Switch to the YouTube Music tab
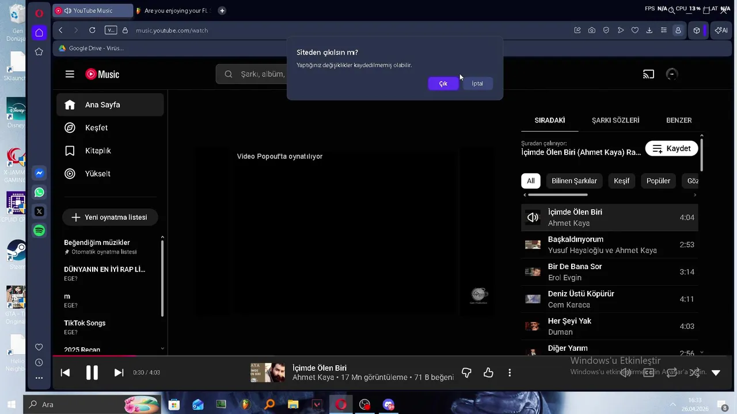The width and height of the screenshot is (737, 414). (x=92, y=10)
